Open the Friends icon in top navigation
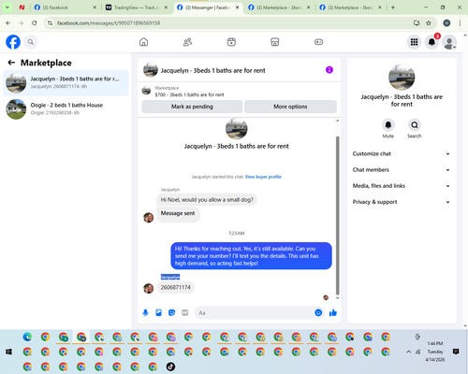 187,42
